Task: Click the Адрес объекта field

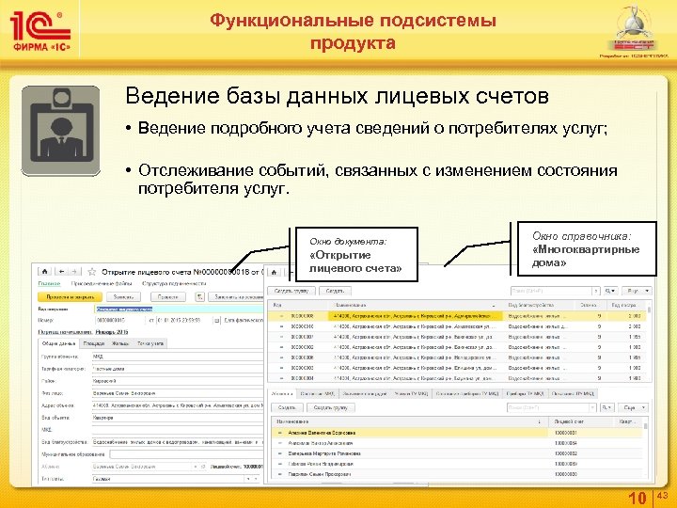Action: click(x=178, y=405)
